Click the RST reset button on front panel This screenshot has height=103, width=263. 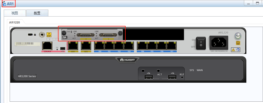[182, 77]
